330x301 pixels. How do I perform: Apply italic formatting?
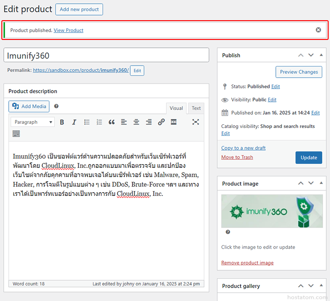(74, 122)
